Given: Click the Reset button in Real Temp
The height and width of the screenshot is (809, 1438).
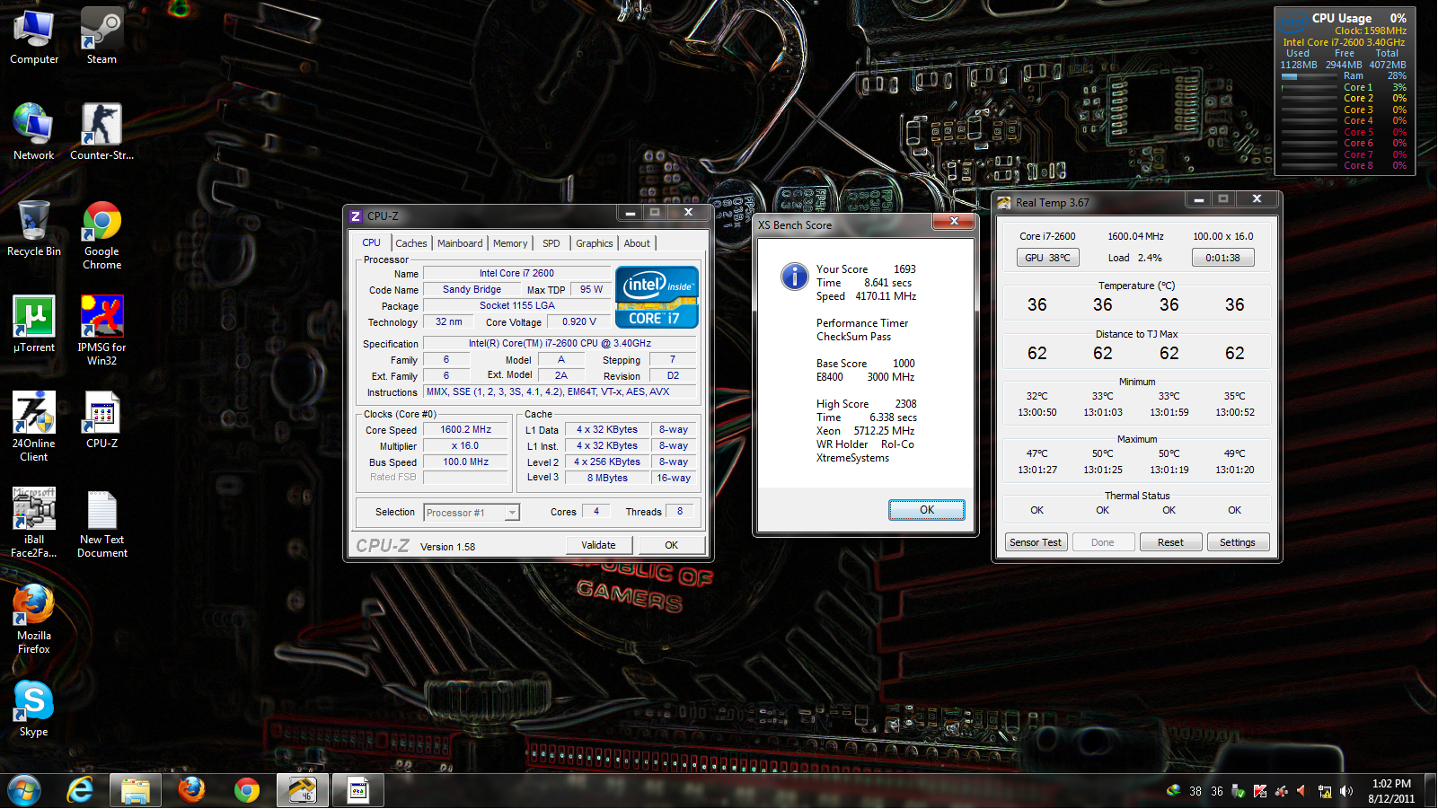Looking at the screenshot, I should point(1170,542).
